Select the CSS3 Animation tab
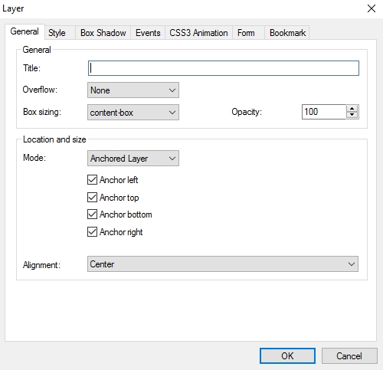This screenshot has width=383, height=370. [x=198, y=33]
